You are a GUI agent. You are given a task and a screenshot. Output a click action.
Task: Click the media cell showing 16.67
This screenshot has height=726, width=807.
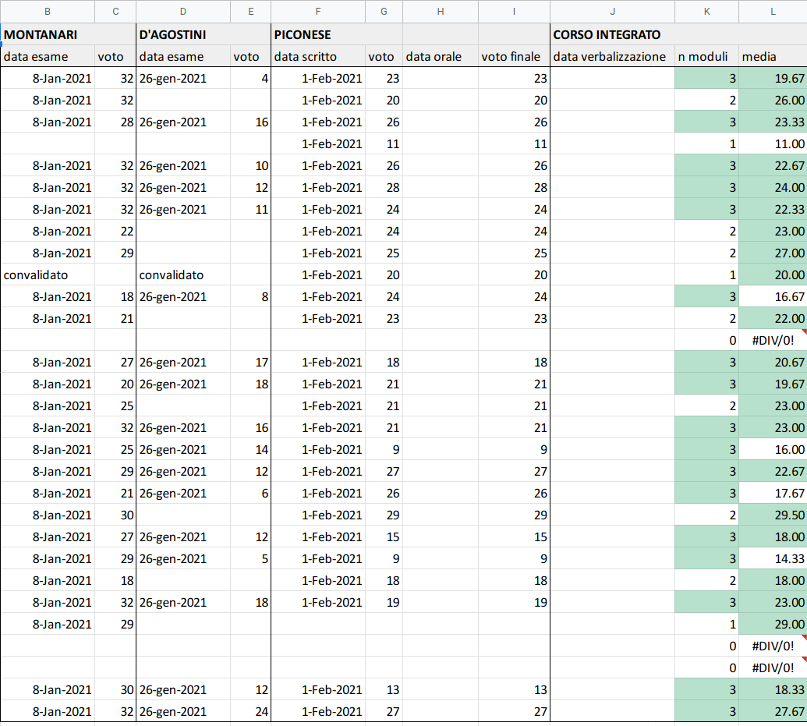(x=773, y=296)
